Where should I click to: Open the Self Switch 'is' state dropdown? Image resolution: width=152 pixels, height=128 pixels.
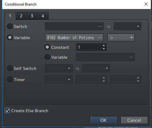(x=96, y=68)
